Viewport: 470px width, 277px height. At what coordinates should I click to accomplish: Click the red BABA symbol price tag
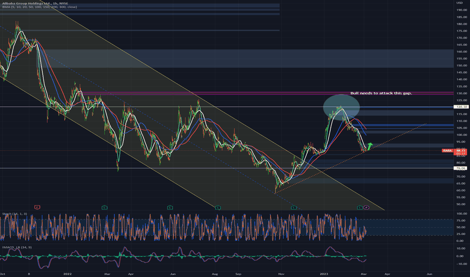[x=447, y=150]
